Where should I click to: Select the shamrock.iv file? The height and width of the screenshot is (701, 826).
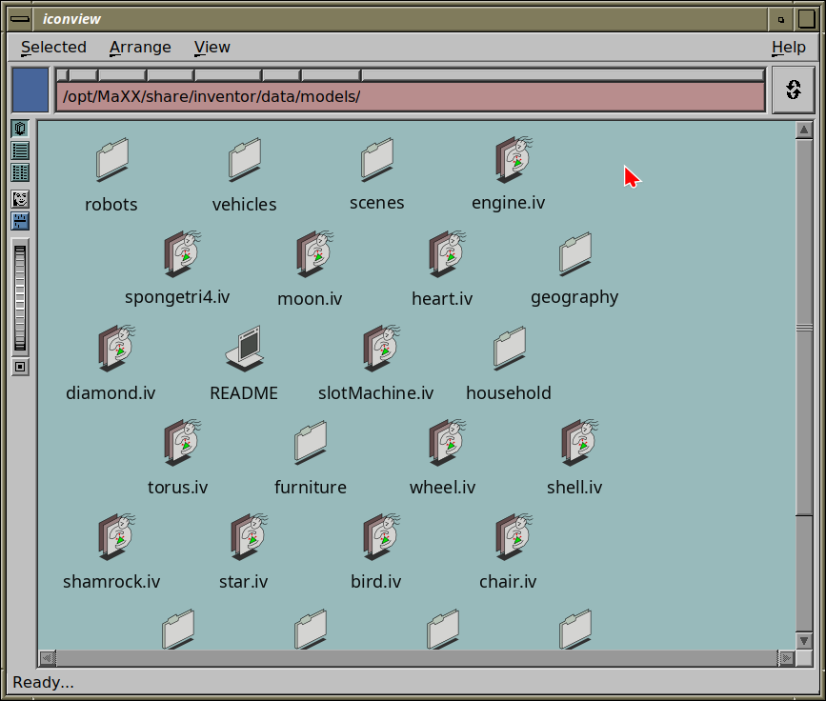(x=116, y=536)
